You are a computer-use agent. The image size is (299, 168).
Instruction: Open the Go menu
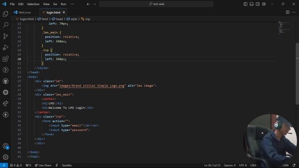55,4
